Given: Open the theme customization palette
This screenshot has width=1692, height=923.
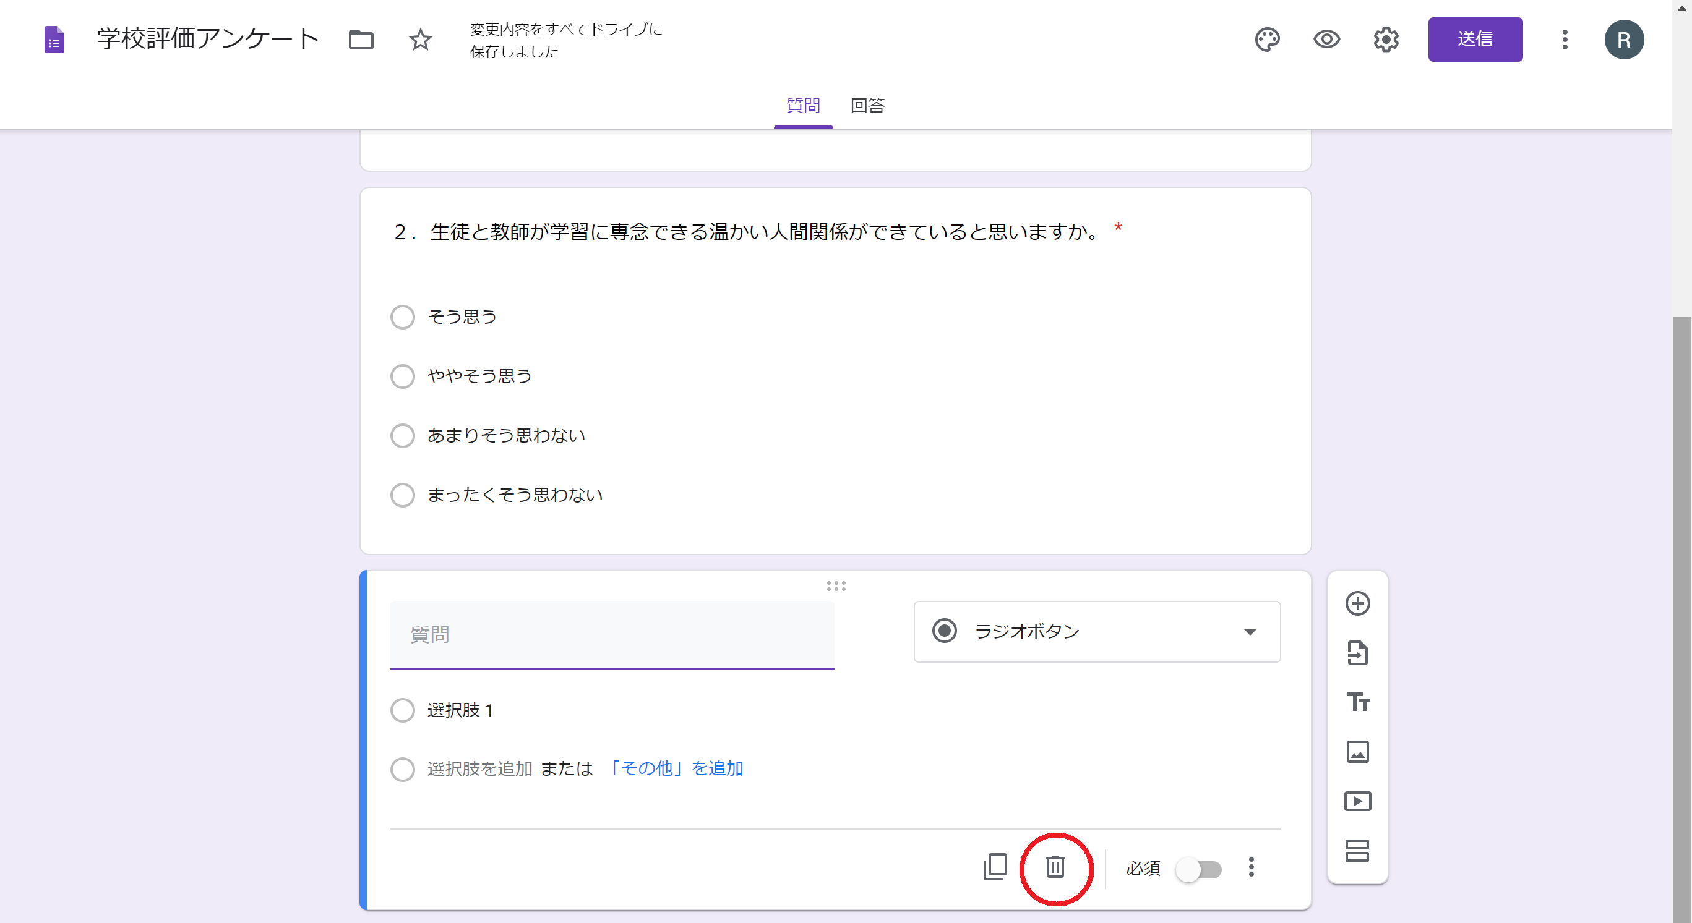Looking at the screenshot, I should click(1267, 40).
